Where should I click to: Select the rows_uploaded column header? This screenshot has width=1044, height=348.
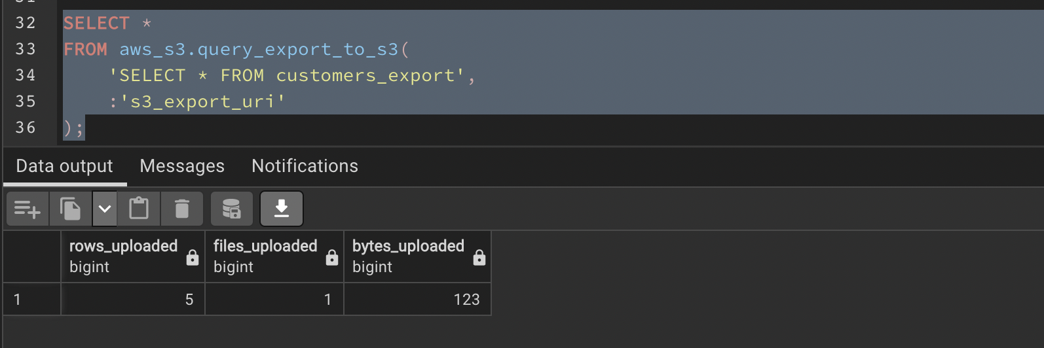click(123, 247)
